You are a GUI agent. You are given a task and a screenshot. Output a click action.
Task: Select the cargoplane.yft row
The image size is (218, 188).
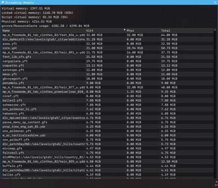coord(108,61)
